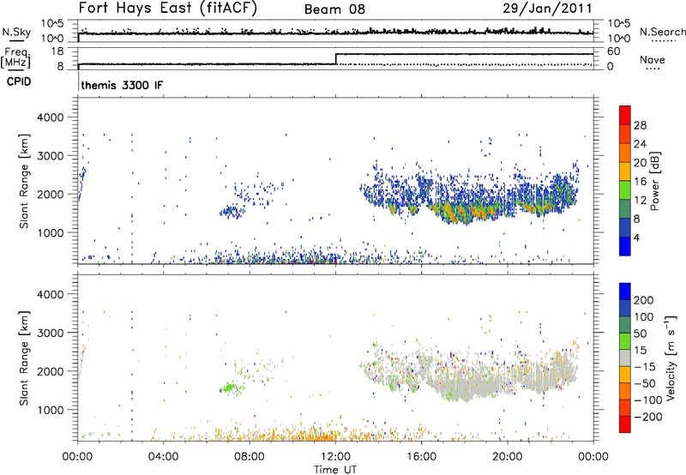The width and height of the screenshot is (686, 475).
Task: Click the "Beam 08" label
Action: tap(334, 9)
